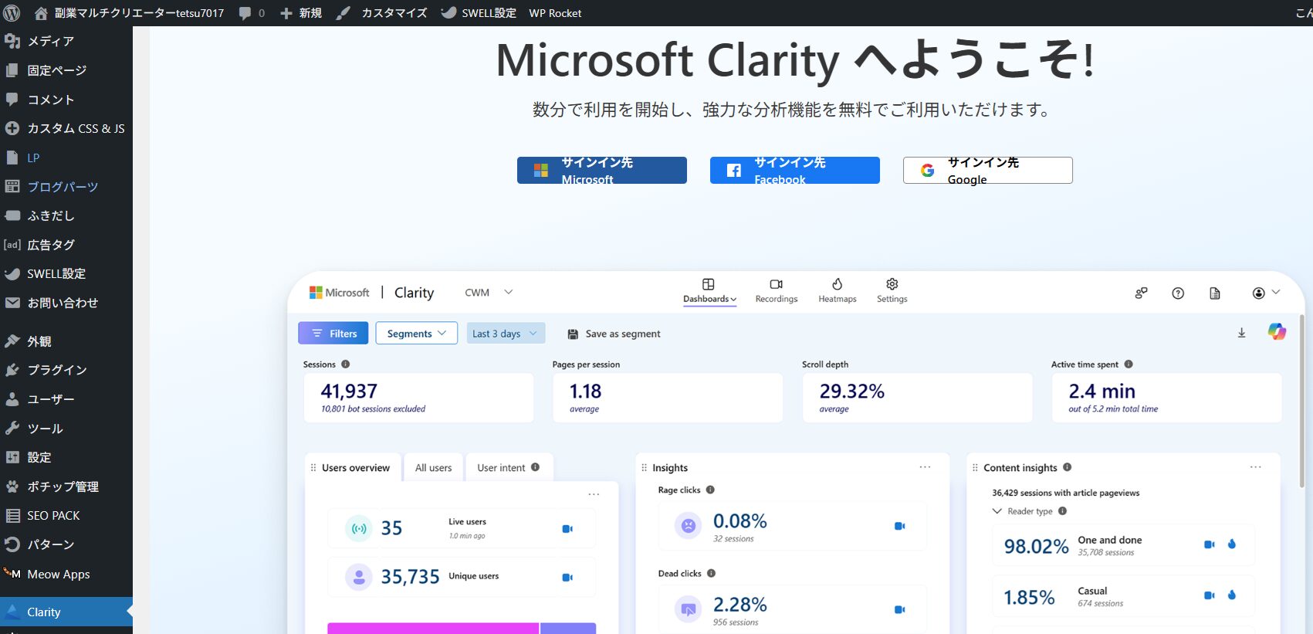Click 新規 in the admin bar
Viewport: 1313px width, 634px height.
coord(301,13)
